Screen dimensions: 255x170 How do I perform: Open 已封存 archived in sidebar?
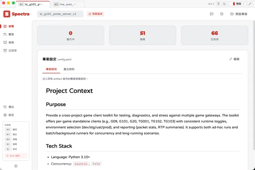pyautogui.click(x=12, y=50)
